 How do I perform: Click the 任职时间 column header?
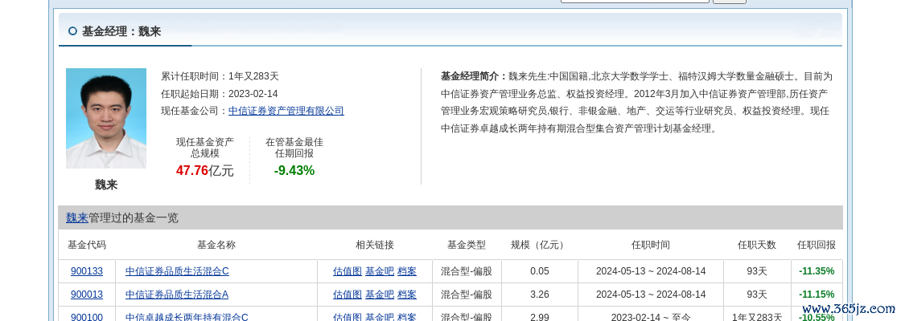[651, 245]
